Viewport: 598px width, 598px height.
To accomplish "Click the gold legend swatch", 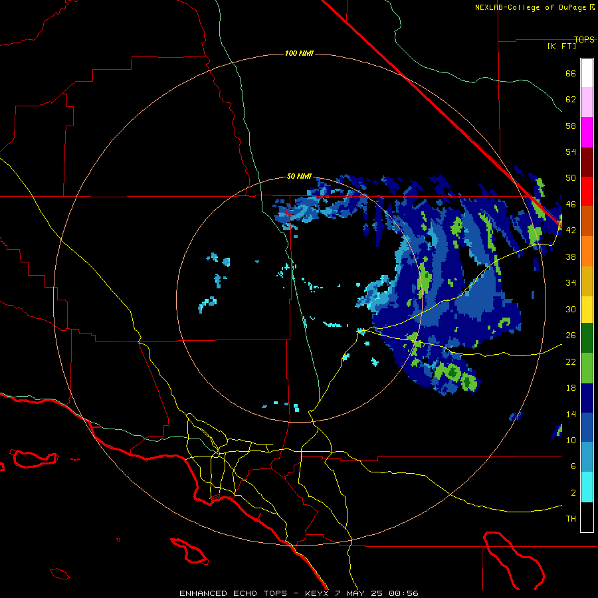I will click(587, 281).
